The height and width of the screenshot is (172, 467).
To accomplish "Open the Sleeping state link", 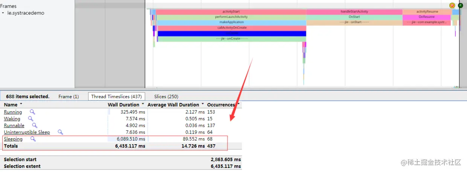I will pyautogui.click(x=13, y=139).
